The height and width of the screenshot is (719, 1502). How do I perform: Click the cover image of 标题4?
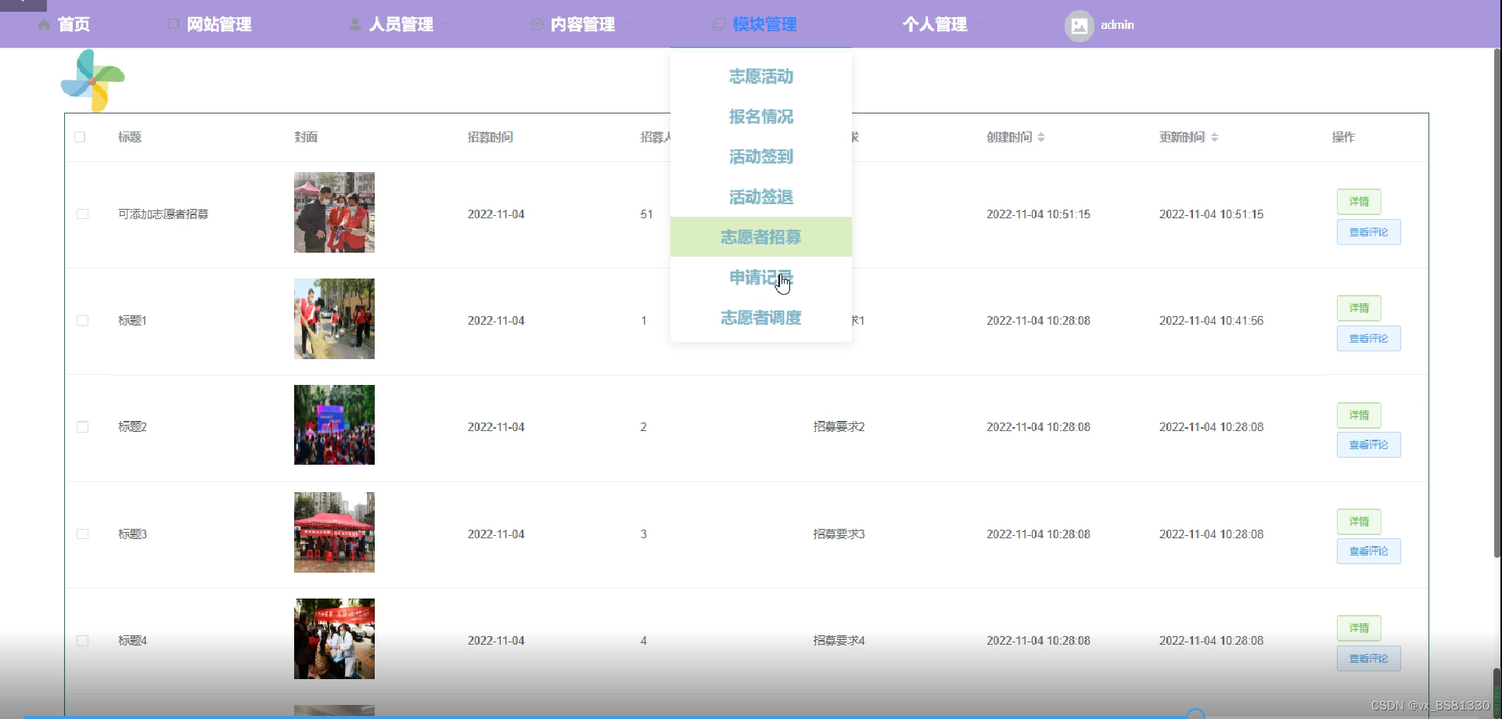(x=334, y=638)
